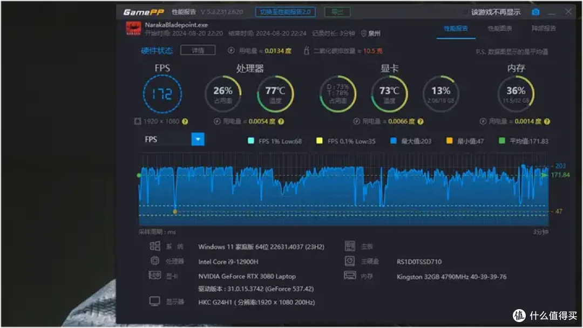Click the 0.0134 度 power value
The height and width of the screenshot is (328, 583).
click(278, 51)
